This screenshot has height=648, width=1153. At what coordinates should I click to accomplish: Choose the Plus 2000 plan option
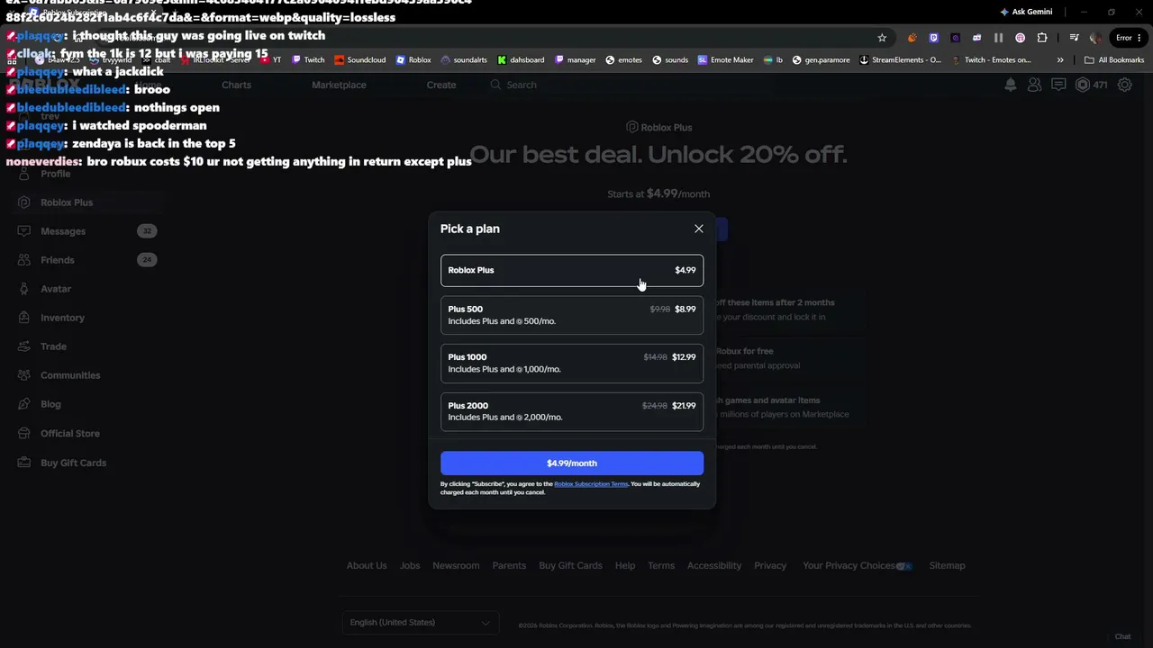572,411
